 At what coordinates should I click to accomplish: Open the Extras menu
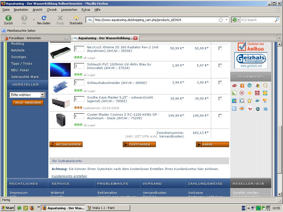(86, 10)
